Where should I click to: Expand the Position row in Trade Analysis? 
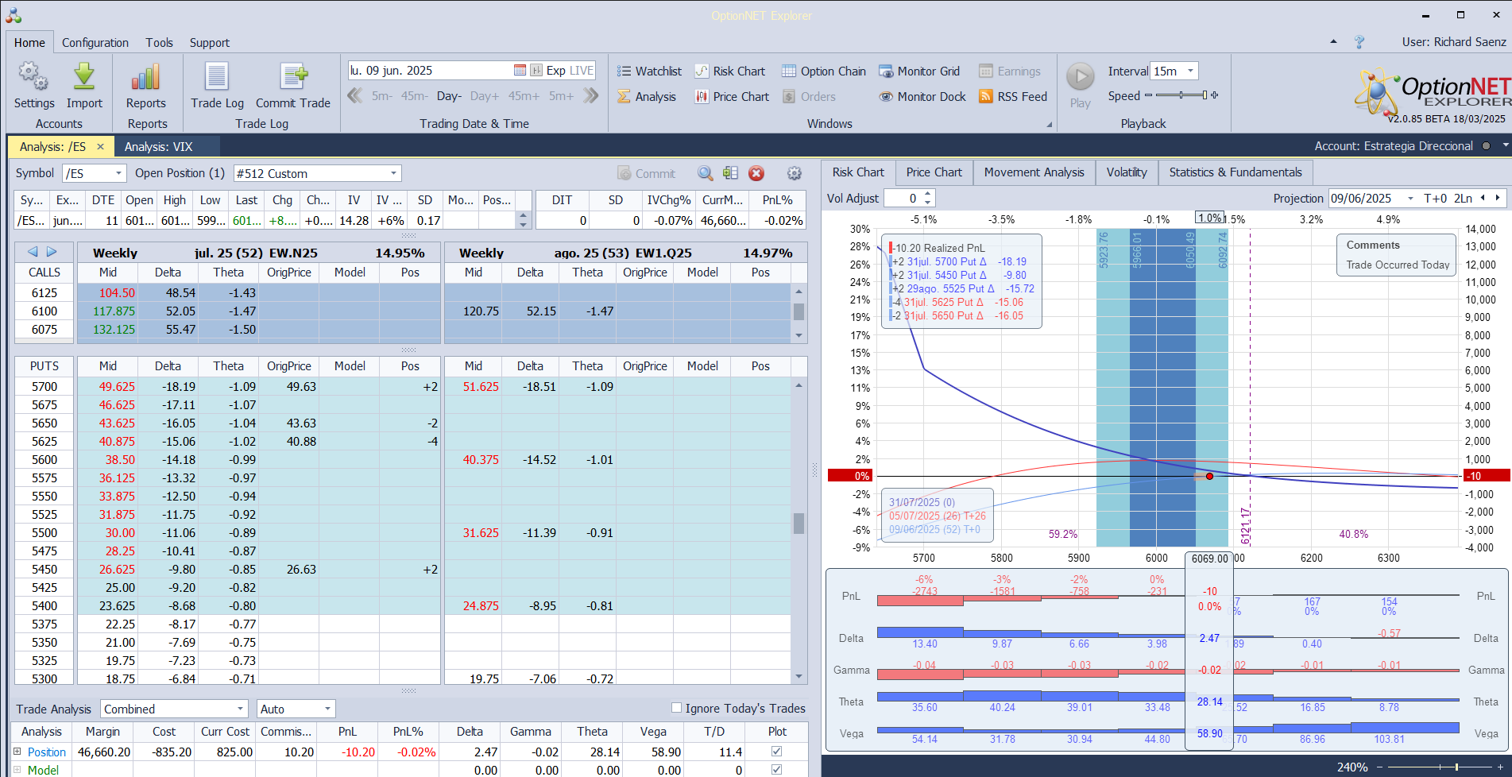click(17, 752)
